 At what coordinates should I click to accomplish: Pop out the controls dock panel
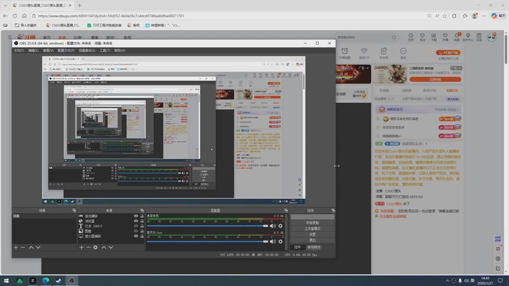[333, 210]
